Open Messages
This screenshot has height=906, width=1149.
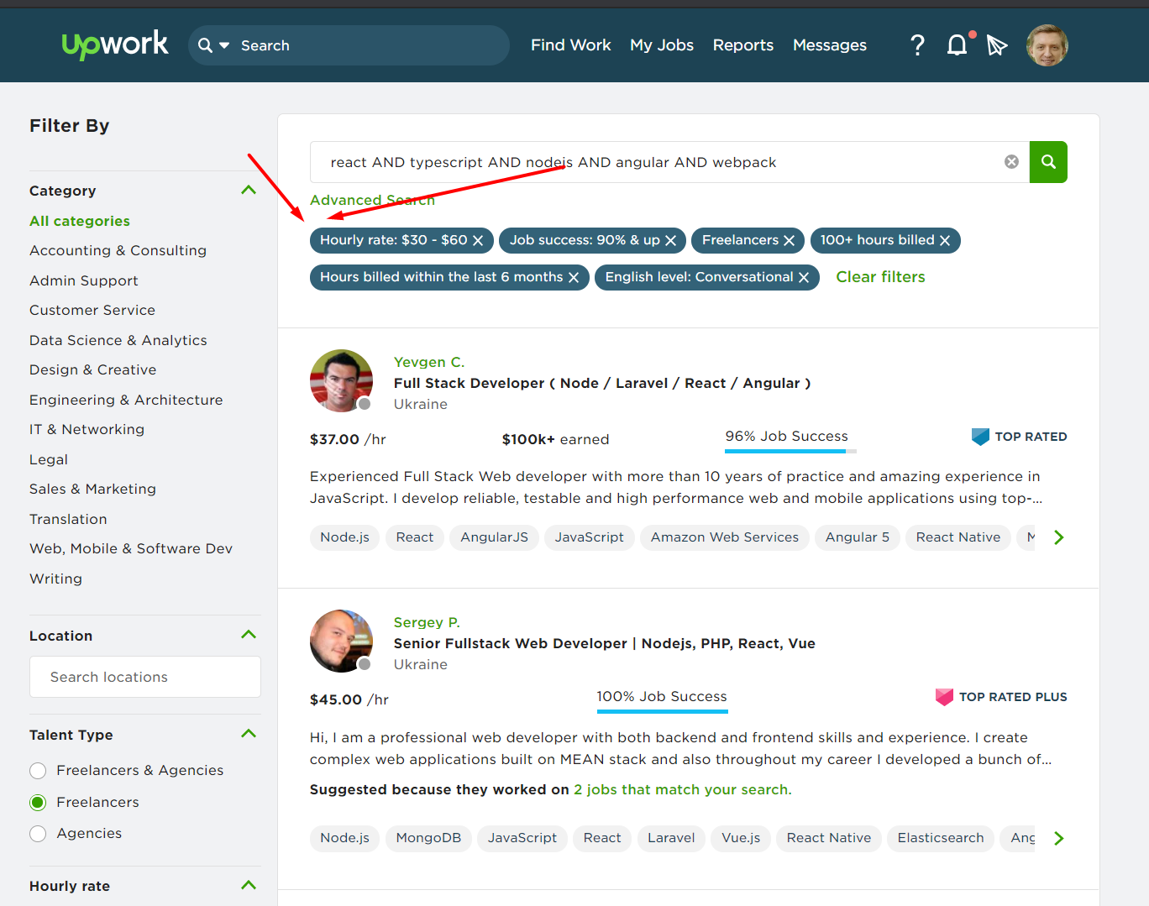click(830, 45)
